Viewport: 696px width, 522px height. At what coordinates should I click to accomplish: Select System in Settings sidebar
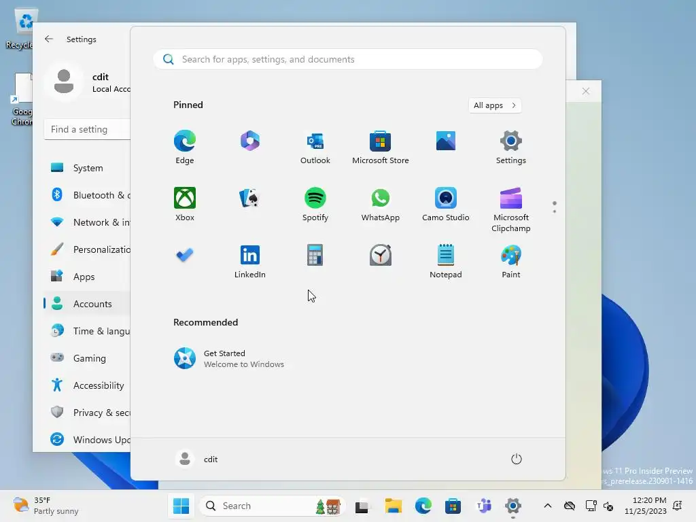(x=87, y=168)
